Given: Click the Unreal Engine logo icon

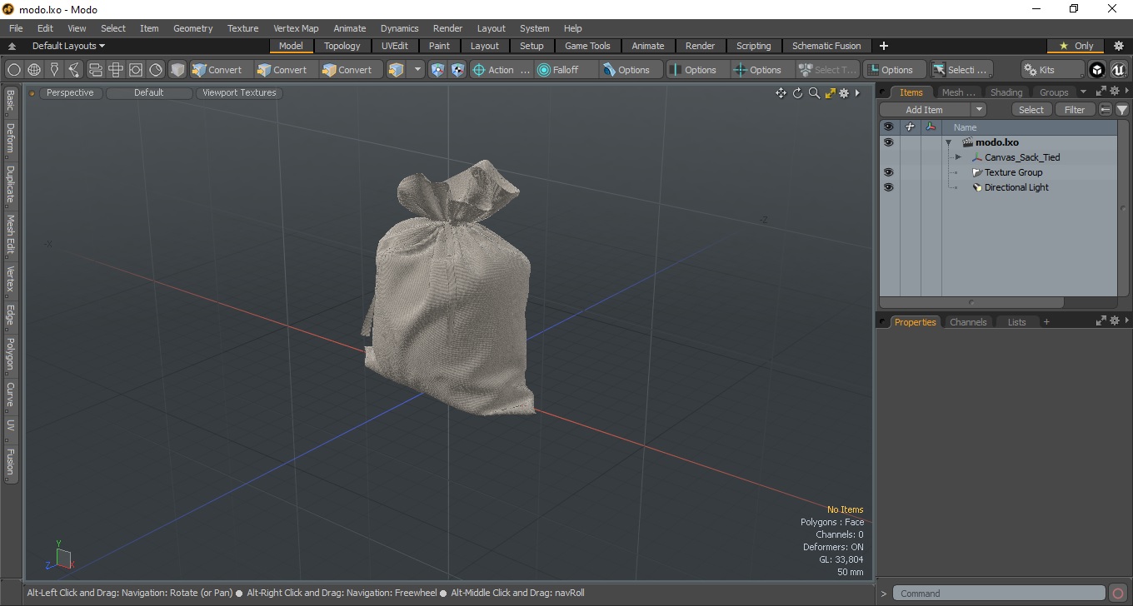Looking at the screenshot, I should tap(1117, 70).
